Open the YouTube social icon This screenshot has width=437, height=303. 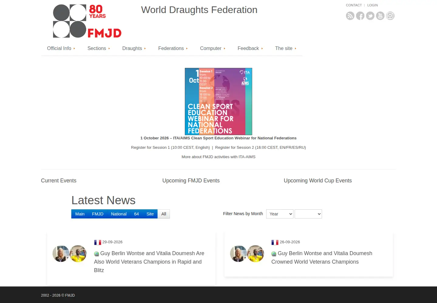380,16
